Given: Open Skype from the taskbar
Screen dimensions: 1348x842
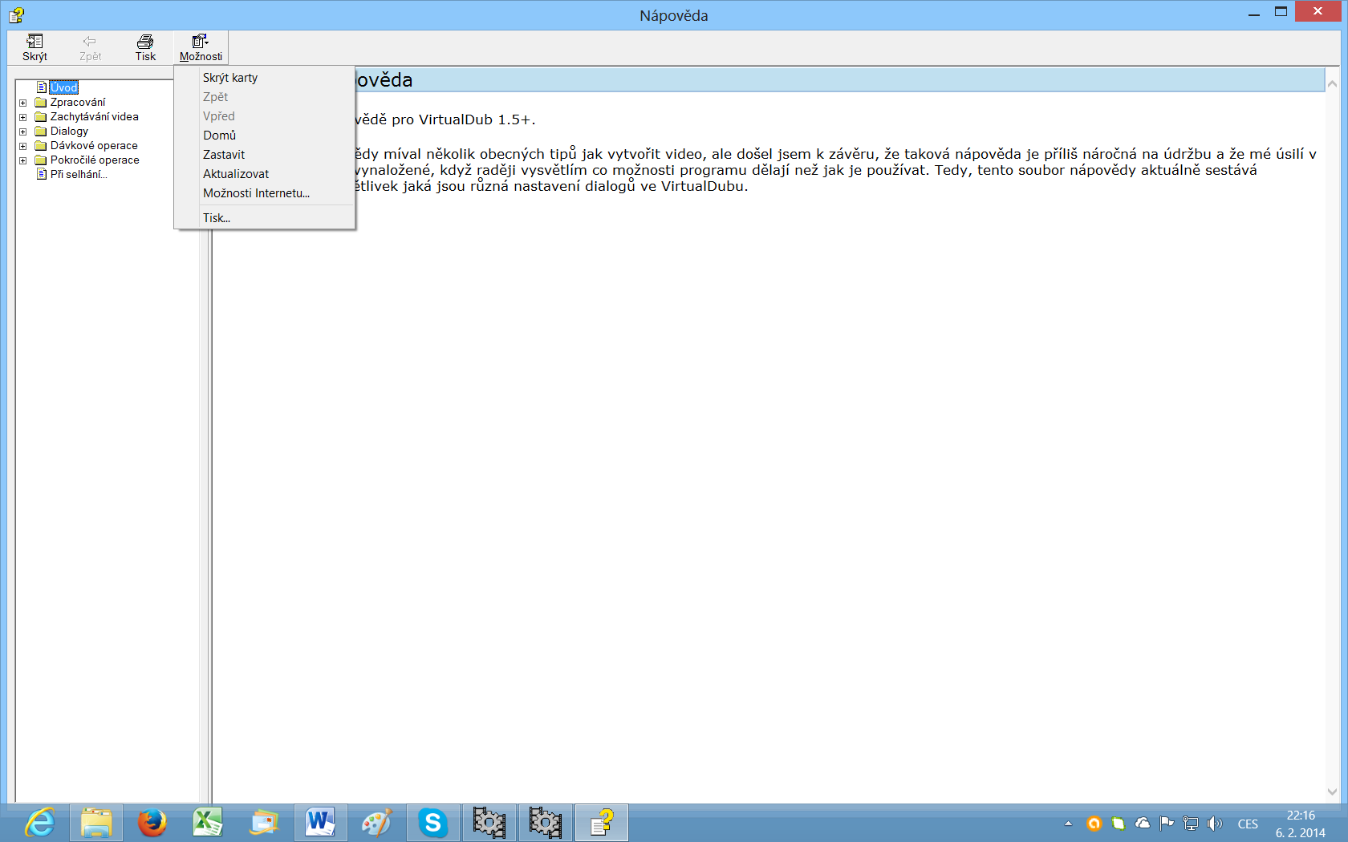Looking at the screenshot, I should click(x=432, y=823).
